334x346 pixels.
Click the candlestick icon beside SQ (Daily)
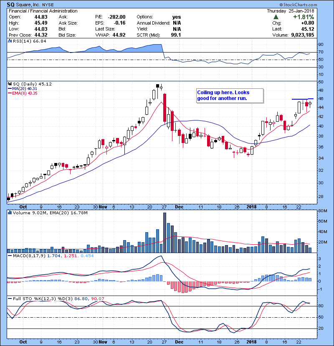tap(10, 84)
